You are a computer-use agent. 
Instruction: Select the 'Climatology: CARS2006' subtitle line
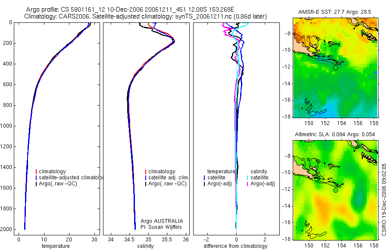[x=146, y=16]
